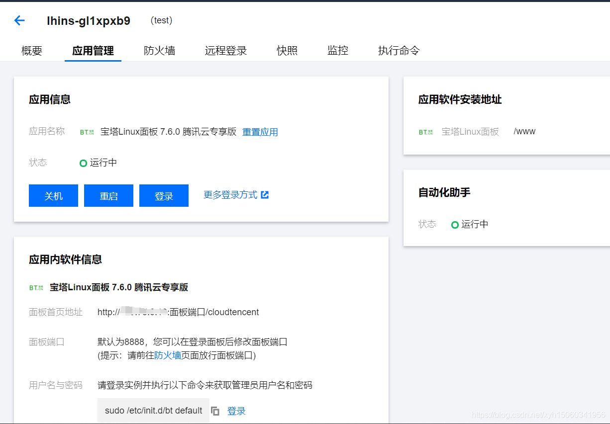Image resolution: width=610 pixels, height=424 pixels.
Task: Click the BT logo in 应用软件安装地址 card
Action: click(x=426, y=132)
